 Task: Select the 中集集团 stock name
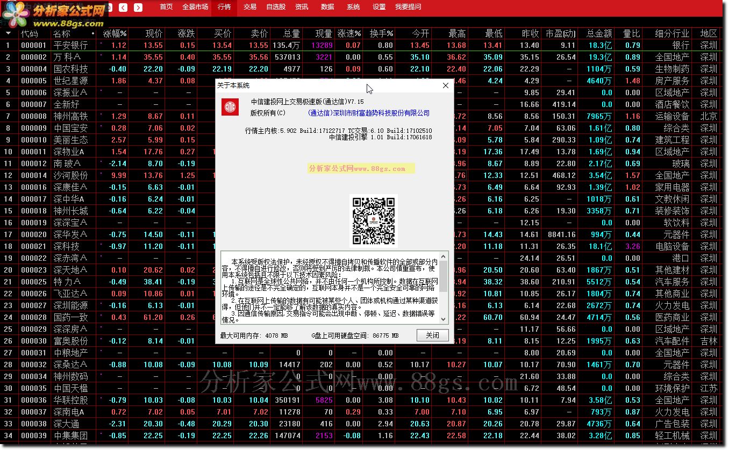[x=70, y=435]
